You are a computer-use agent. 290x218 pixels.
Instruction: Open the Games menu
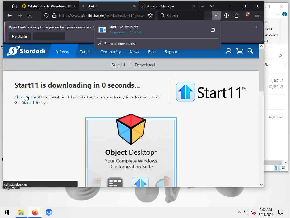tap(85, 52)
